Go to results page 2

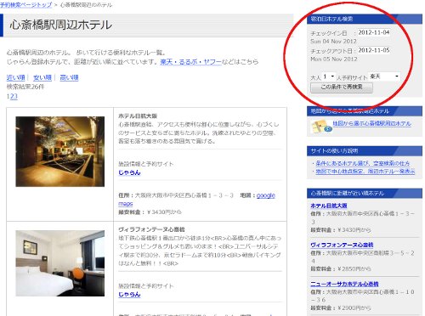coord(12,96)
